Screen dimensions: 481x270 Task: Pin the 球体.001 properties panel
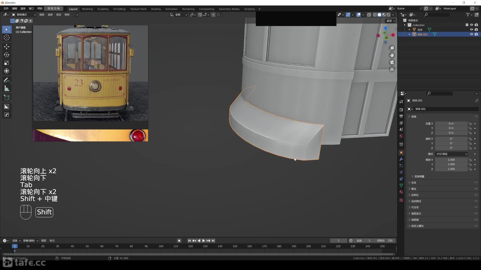[476, 100]
